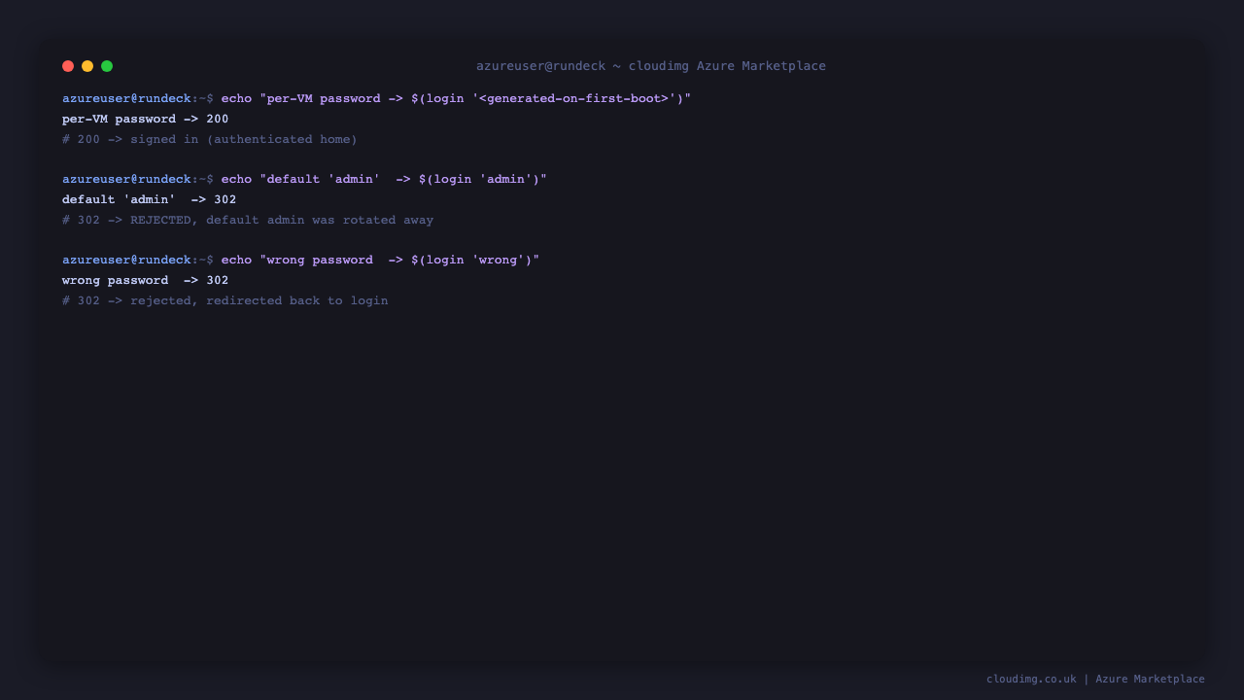Click the green maximize window dot

(107, 66)
